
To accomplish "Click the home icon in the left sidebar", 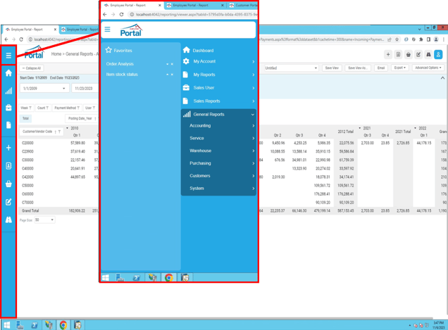I will [8, 73].
